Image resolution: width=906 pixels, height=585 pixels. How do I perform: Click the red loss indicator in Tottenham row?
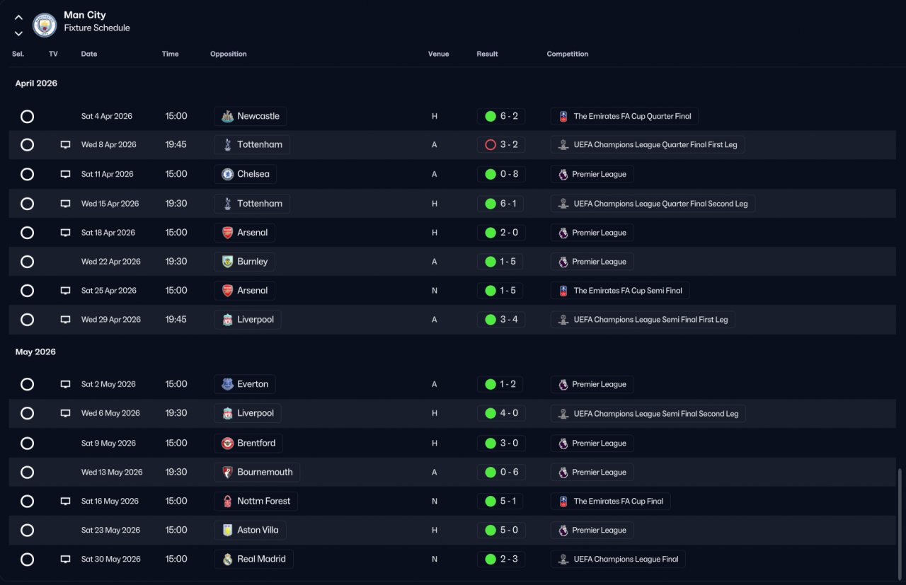(490, 145)
